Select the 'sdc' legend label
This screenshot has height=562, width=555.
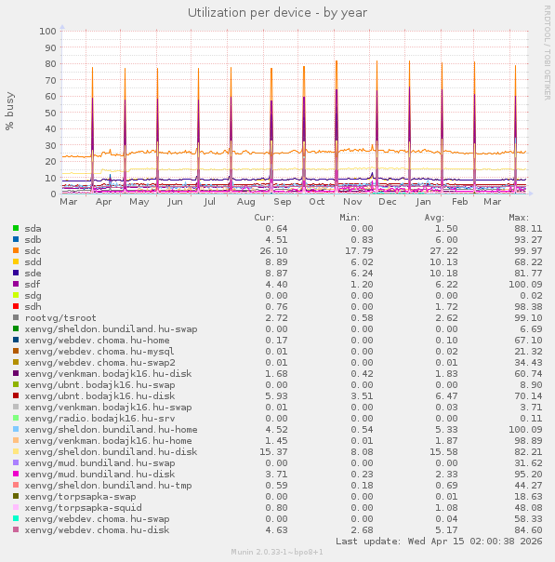click(x=33, y=251)
